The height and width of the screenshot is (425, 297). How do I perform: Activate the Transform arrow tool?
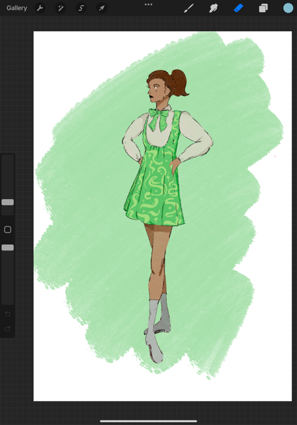[102, 8]
